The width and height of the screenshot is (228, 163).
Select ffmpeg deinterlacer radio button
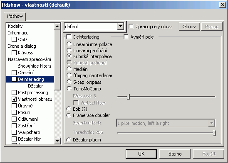pos(69,75)
